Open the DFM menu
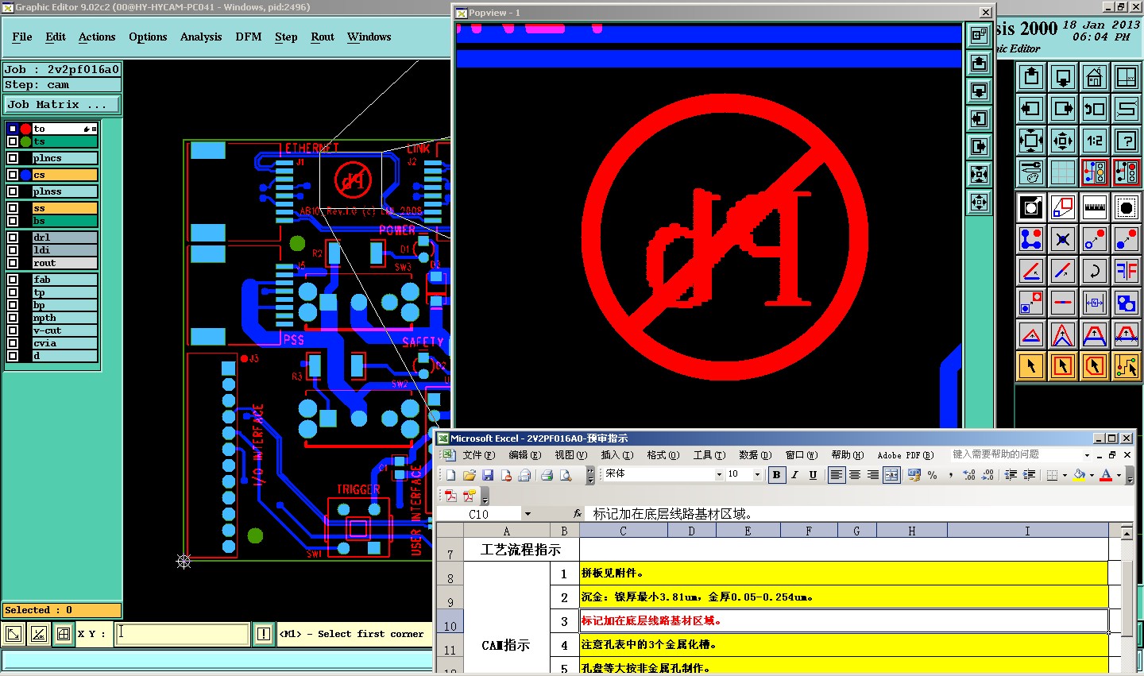The height and width of the screenshot is (676, 1144). pos(248,37)
